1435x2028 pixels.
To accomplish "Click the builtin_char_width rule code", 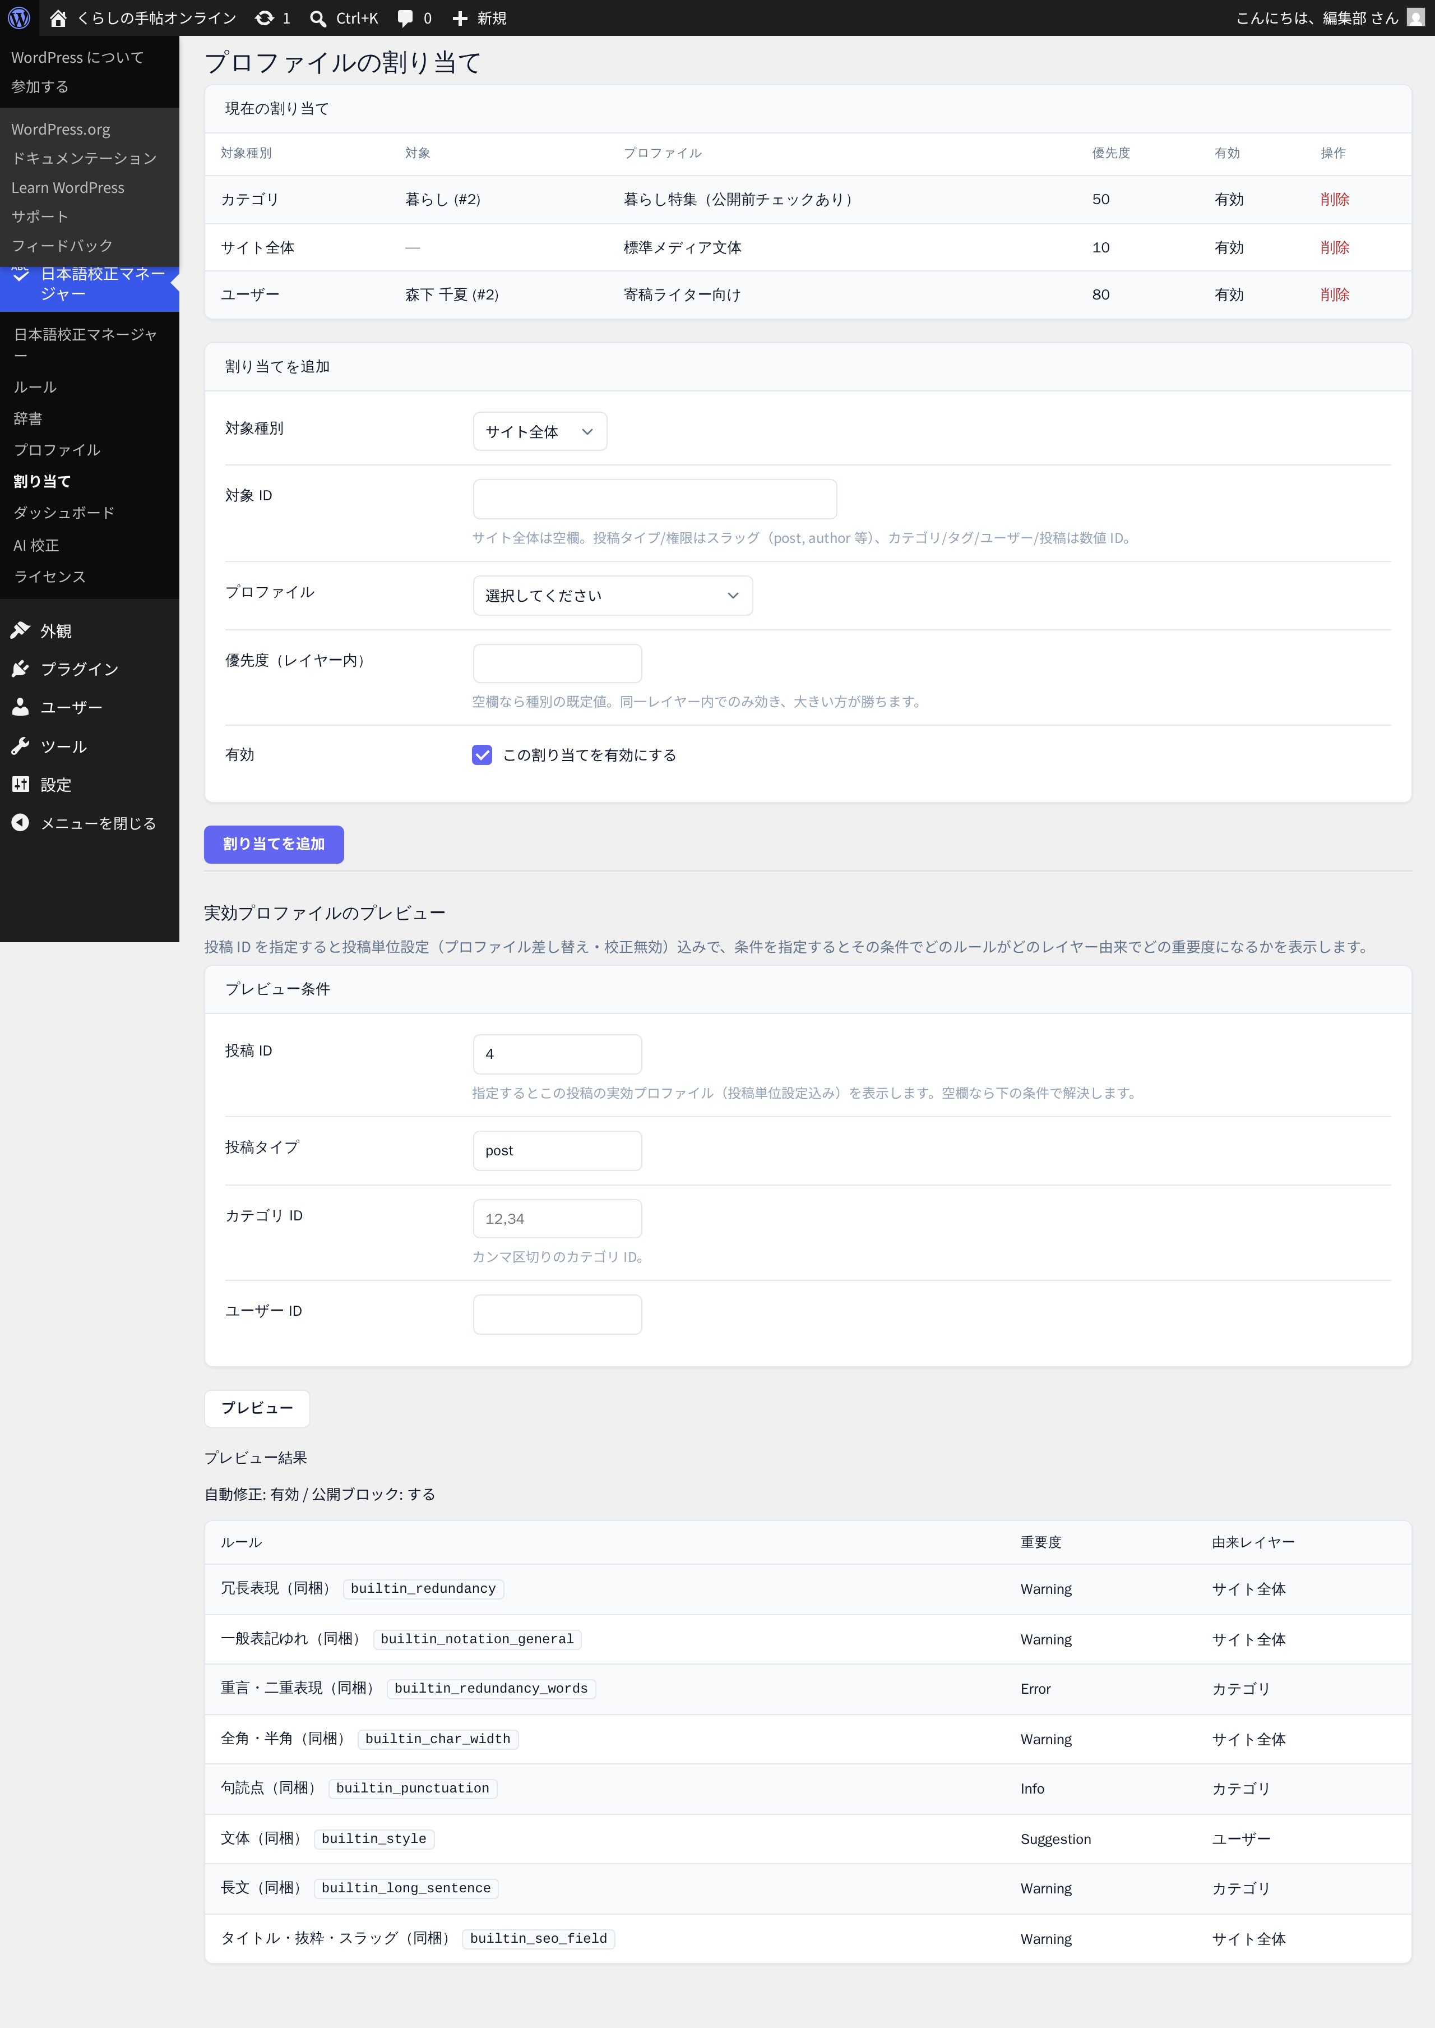I will click(438, 1739).
